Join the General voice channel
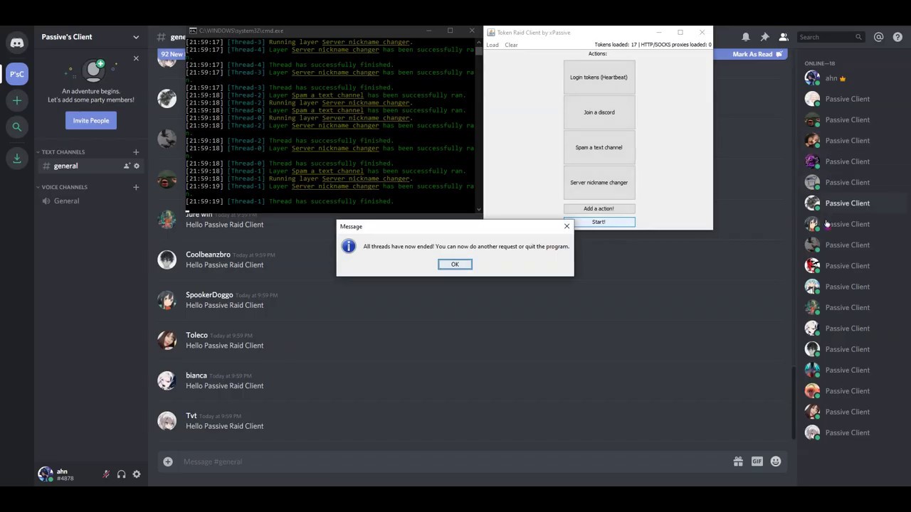This screenshot has height=512, width=911. pyautogui.click(x=90, y=201)
